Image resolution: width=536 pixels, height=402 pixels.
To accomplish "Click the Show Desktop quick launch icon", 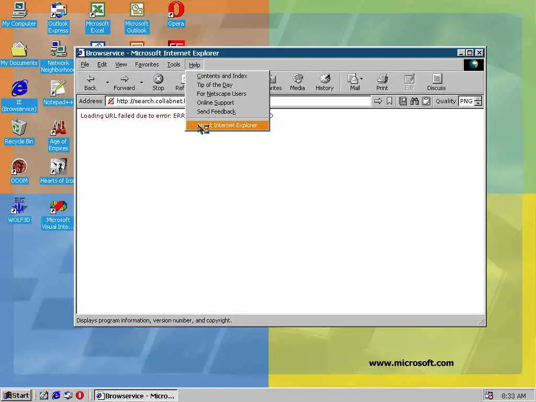I will (x=44, y=396).
